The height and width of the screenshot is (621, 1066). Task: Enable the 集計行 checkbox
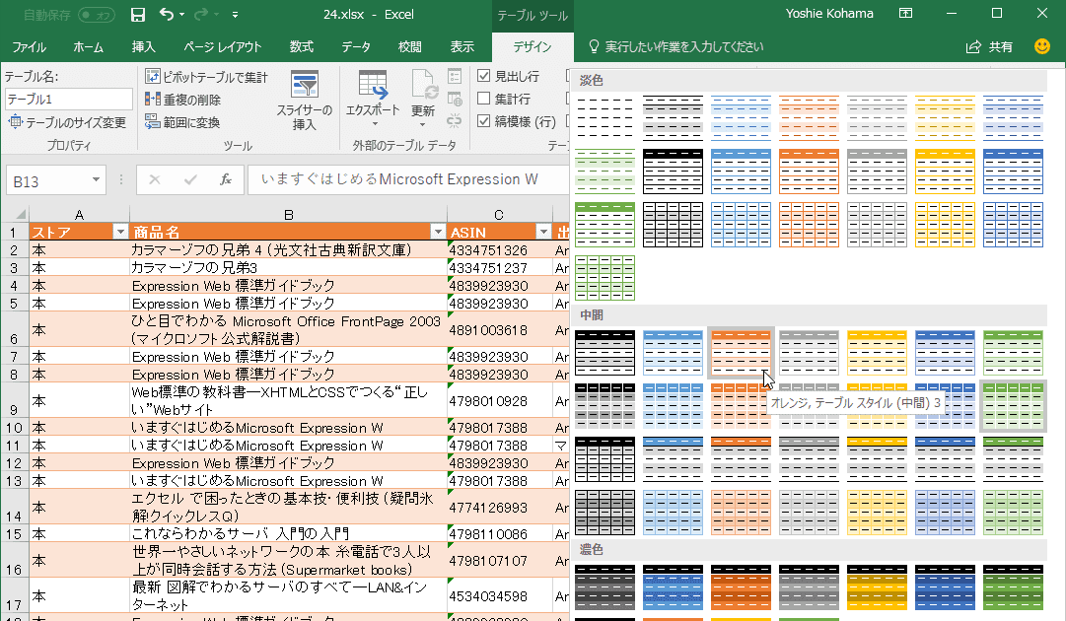tap(483, 99)
